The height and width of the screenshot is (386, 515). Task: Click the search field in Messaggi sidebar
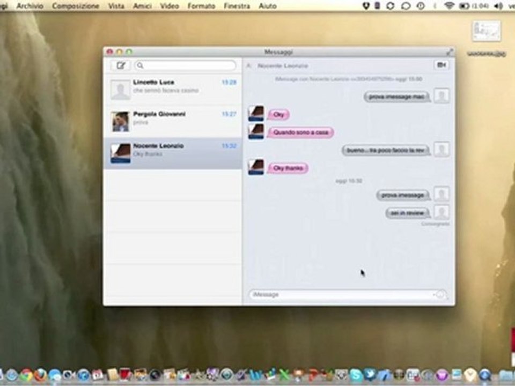point(185,65)
